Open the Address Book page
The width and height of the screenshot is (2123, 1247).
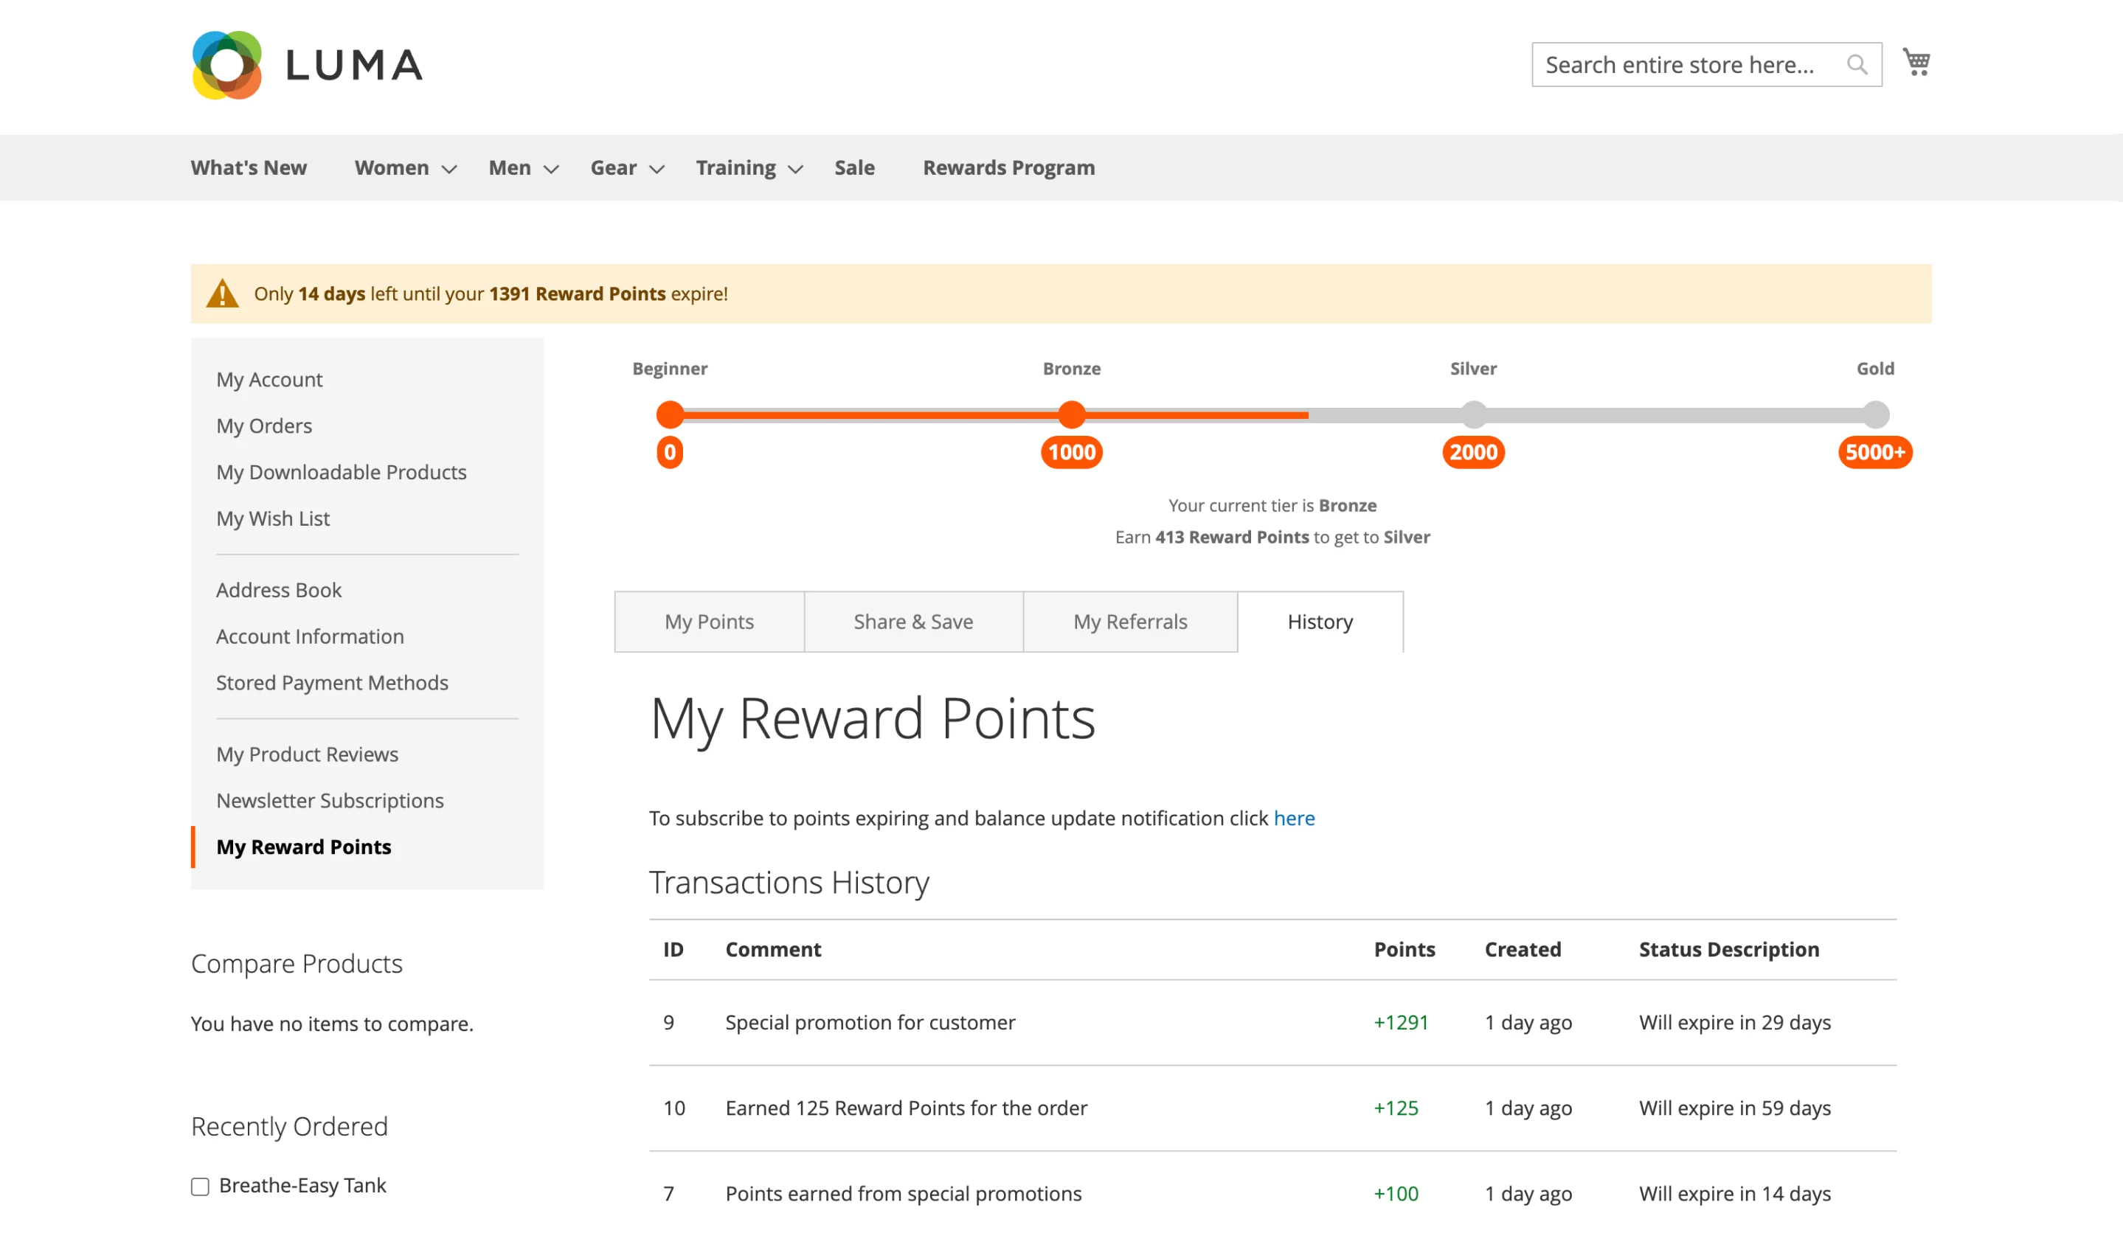point(279,589)
